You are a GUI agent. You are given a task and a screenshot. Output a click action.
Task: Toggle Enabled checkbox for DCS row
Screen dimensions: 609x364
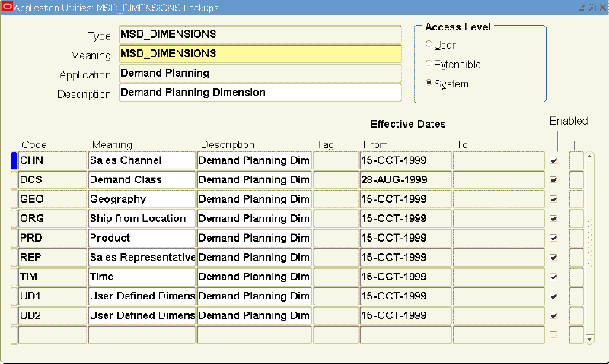[x=553, y=180]
